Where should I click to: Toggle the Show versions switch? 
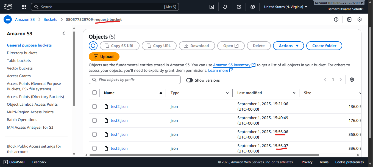(x=190, y=80)
